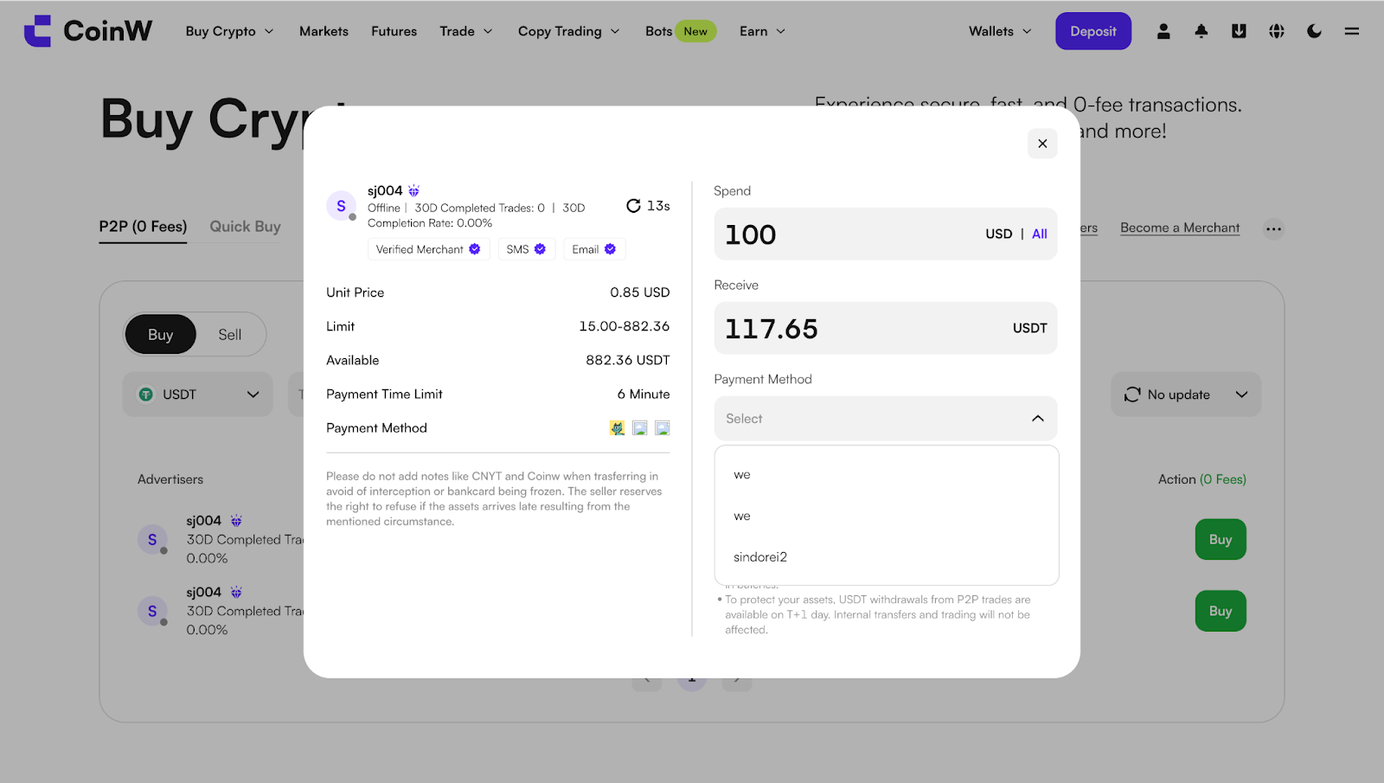Click the "882.36 USDT" available value

coord(628,360)
